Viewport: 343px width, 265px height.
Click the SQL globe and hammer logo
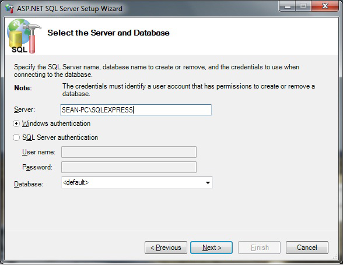tap(23, 36)
